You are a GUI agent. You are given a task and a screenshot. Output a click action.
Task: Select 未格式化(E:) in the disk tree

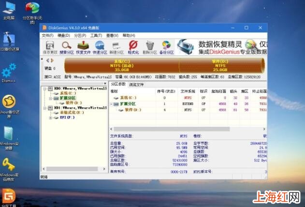72,113
